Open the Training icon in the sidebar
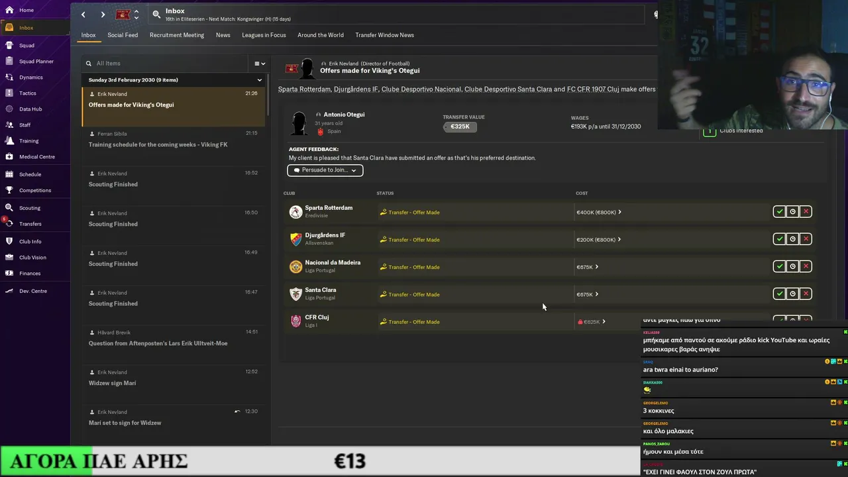 point(9,141)
